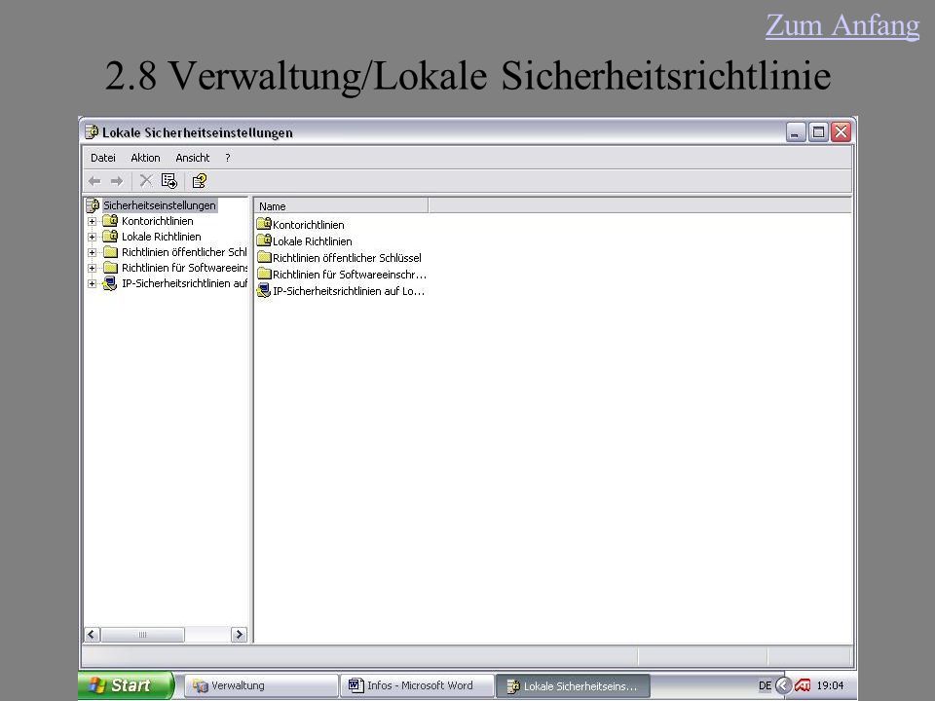Image resolution: width=935 pixels, height=701 pixels.
Task: Select Lokale Richtlinien text in right list
Action: (x=313, y=241)
